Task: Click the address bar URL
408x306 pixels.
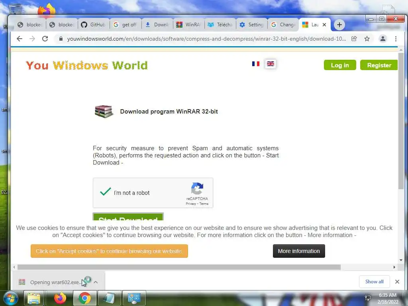Action: tap(207, 39)
